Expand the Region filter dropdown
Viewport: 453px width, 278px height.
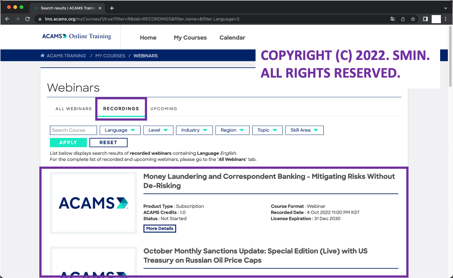pos(232,130)
